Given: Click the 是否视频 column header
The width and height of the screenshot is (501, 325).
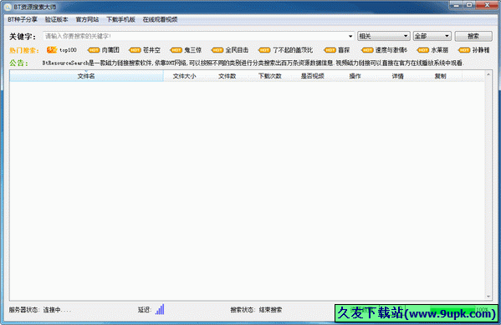Looking at the screenshot, I should point(313,76).
